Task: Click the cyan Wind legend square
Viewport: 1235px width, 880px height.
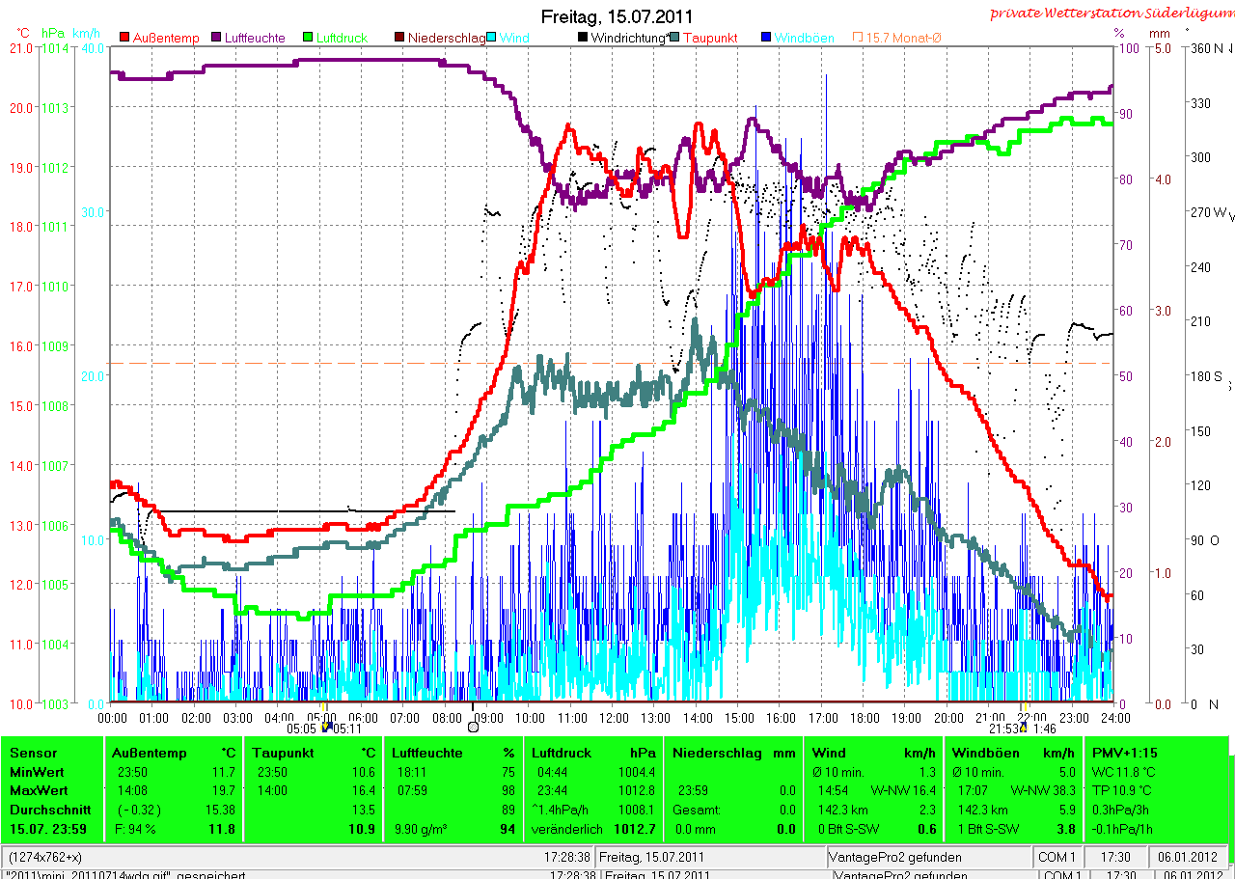Action: 493,38
